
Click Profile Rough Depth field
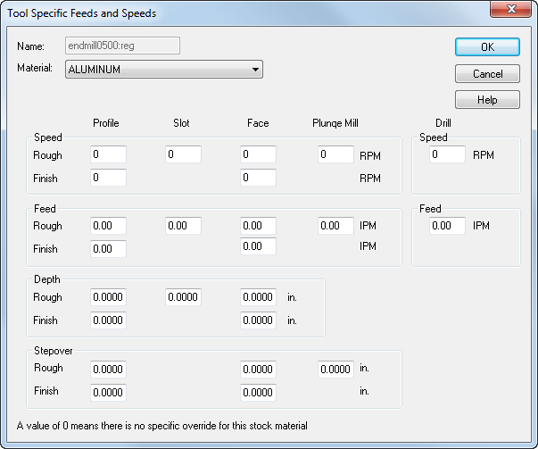click(108, 298)
